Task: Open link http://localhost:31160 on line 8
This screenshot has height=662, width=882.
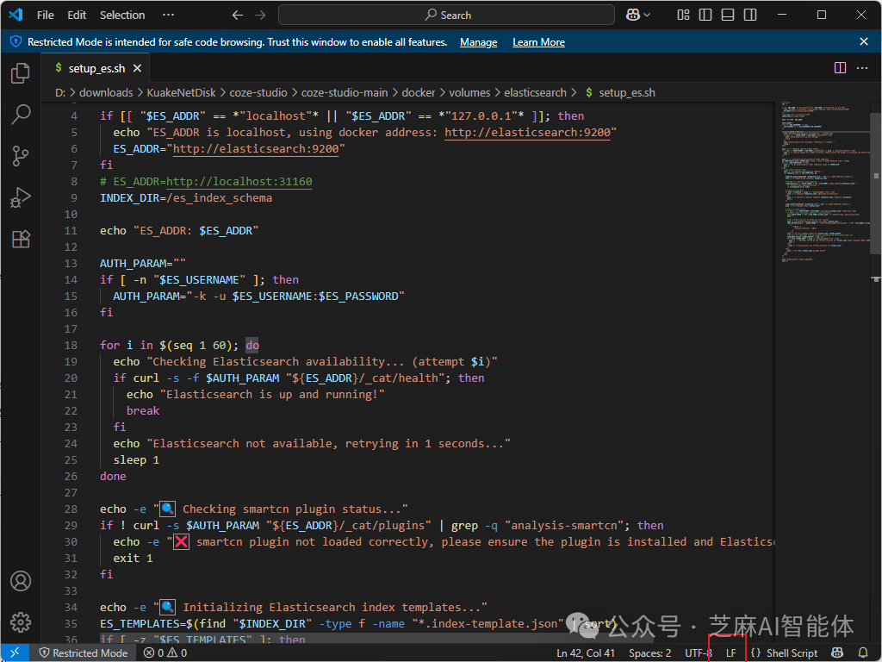Action: pos(239,181)
